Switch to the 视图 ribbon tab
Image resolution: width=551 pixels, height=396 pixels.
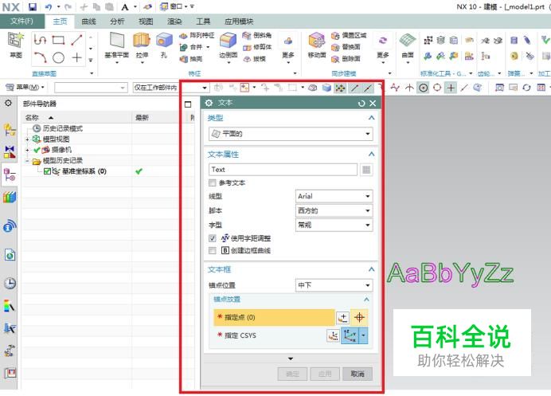146,22
